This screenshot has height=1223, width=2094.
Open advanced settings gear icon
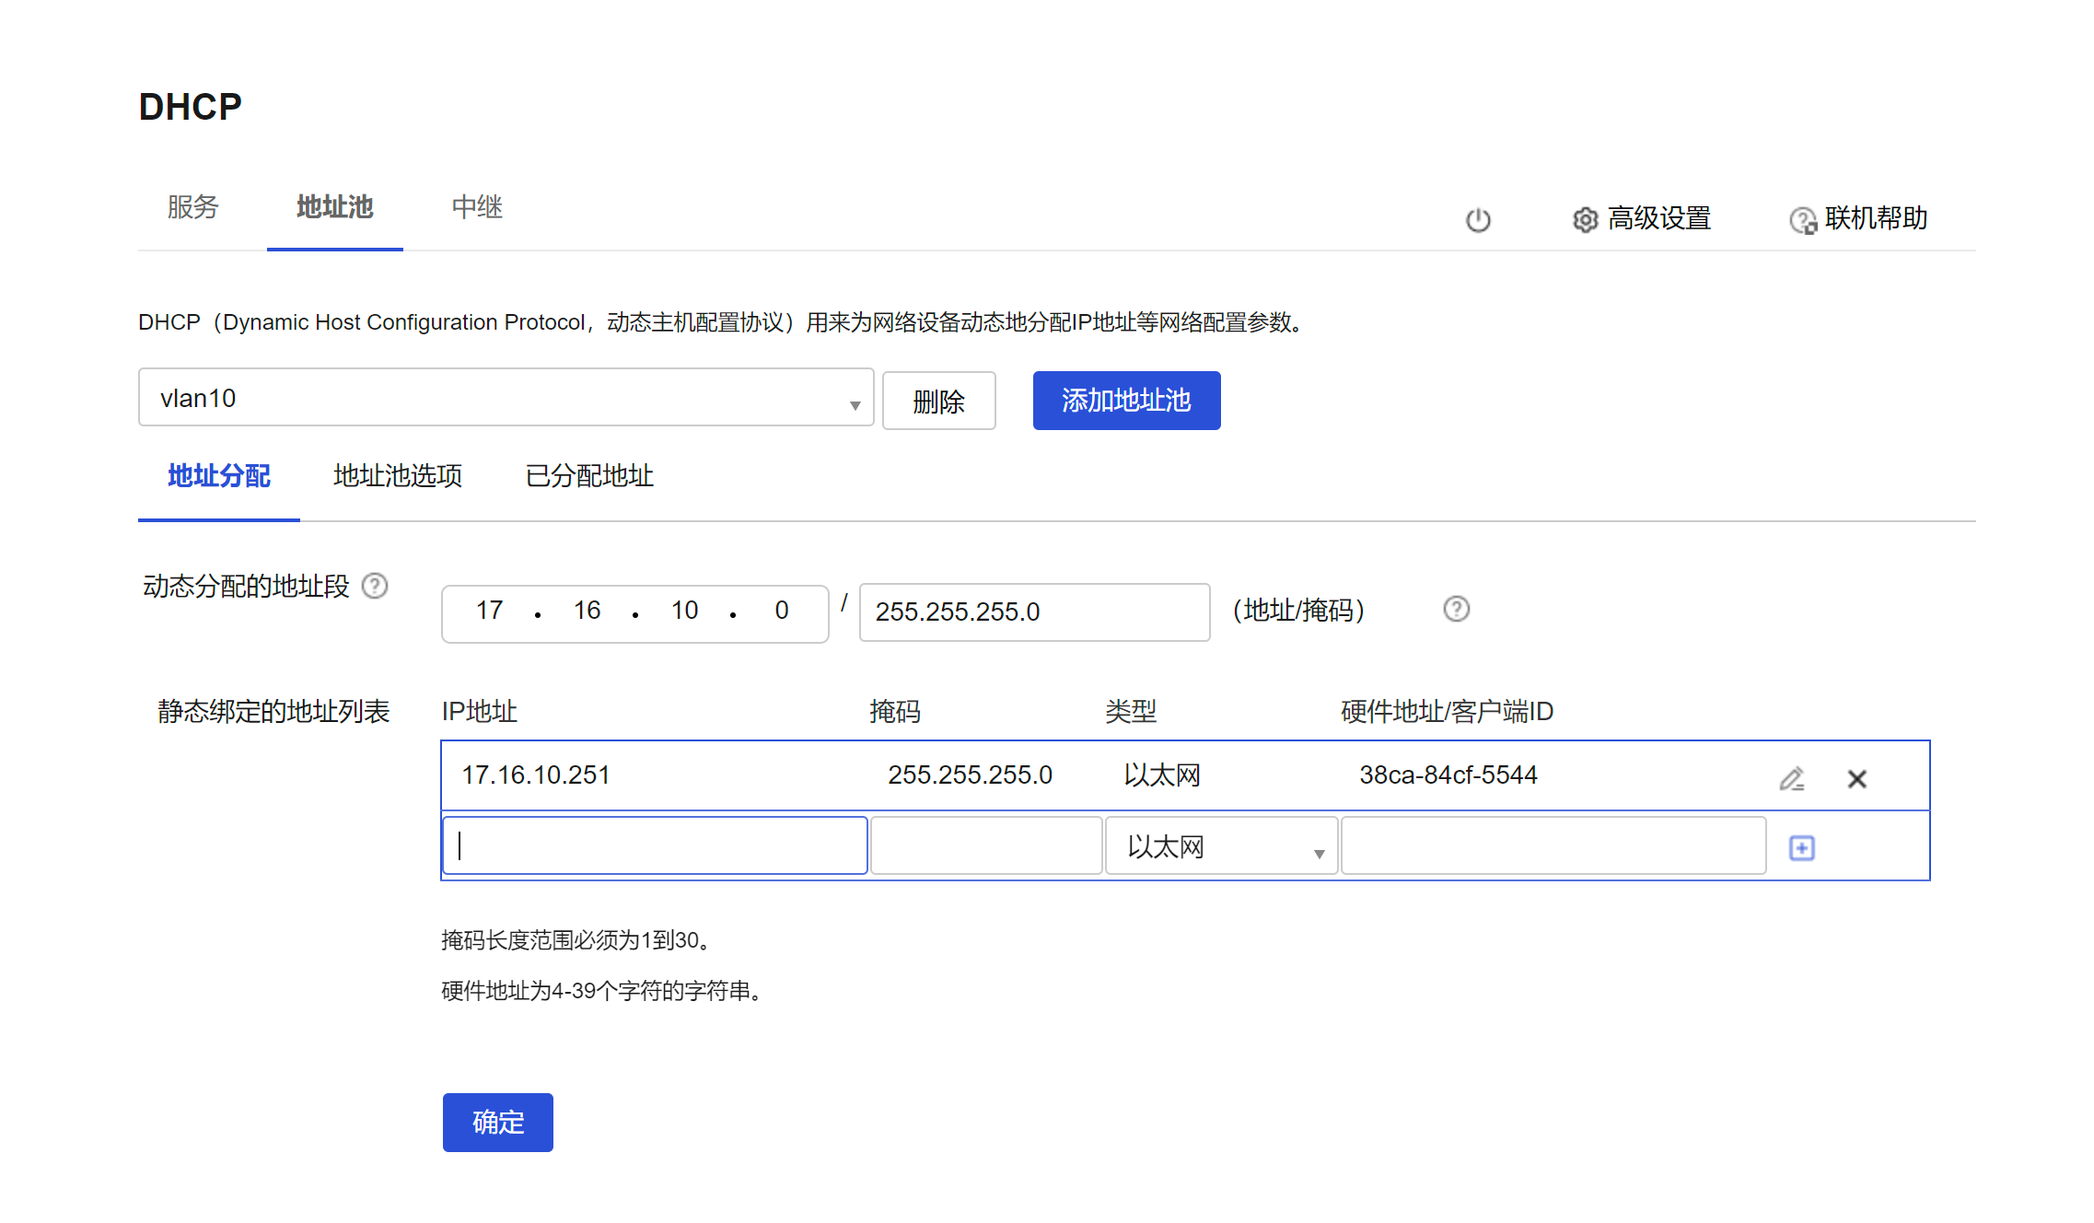pyautogui.click(x=1585, y=219)
